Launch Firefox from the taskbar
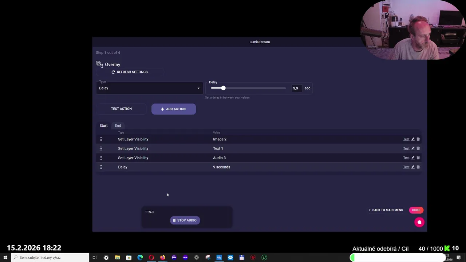The height and width of the screenshot is (262, 466). (163, 257)
